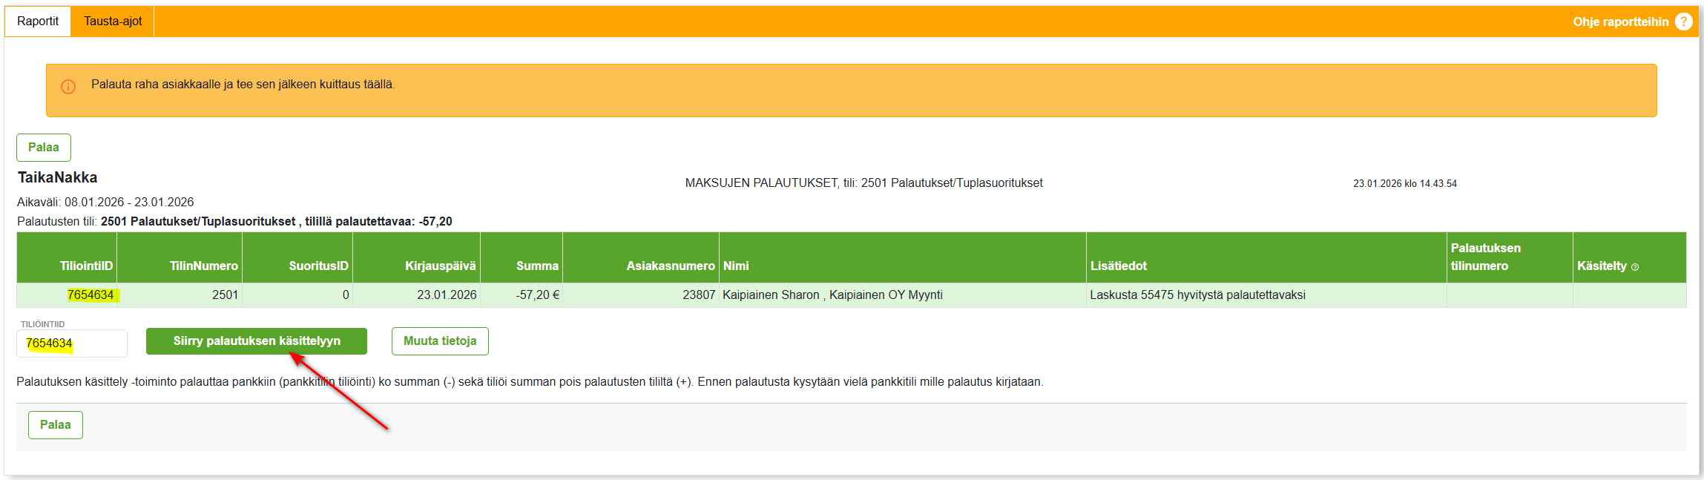Click the question mark help icon
The width and height of the screenshot is (1704, 480).
(x=1683, y=22)
